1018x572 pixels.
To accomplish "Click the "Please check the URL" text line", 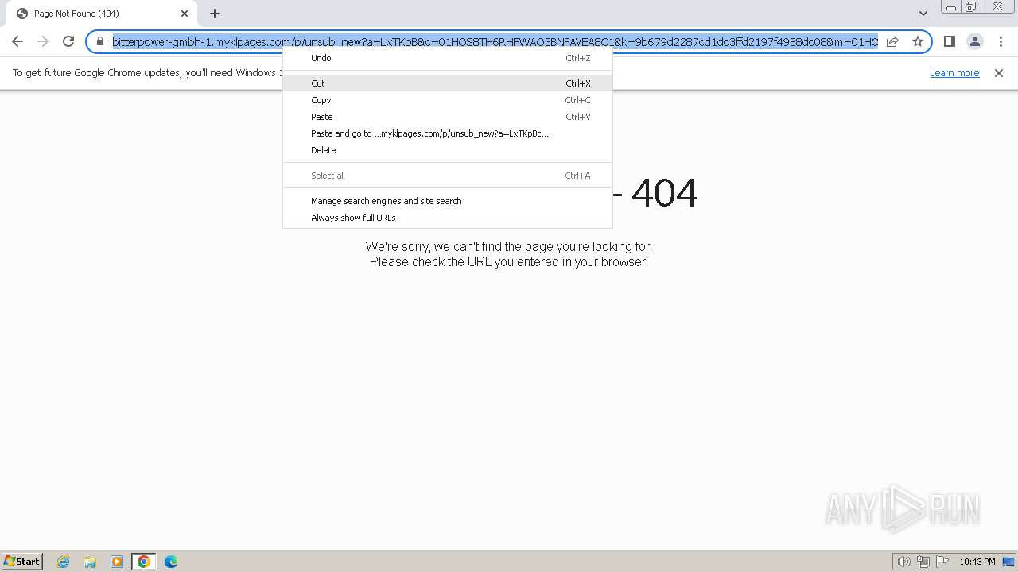I will point(508,261).
